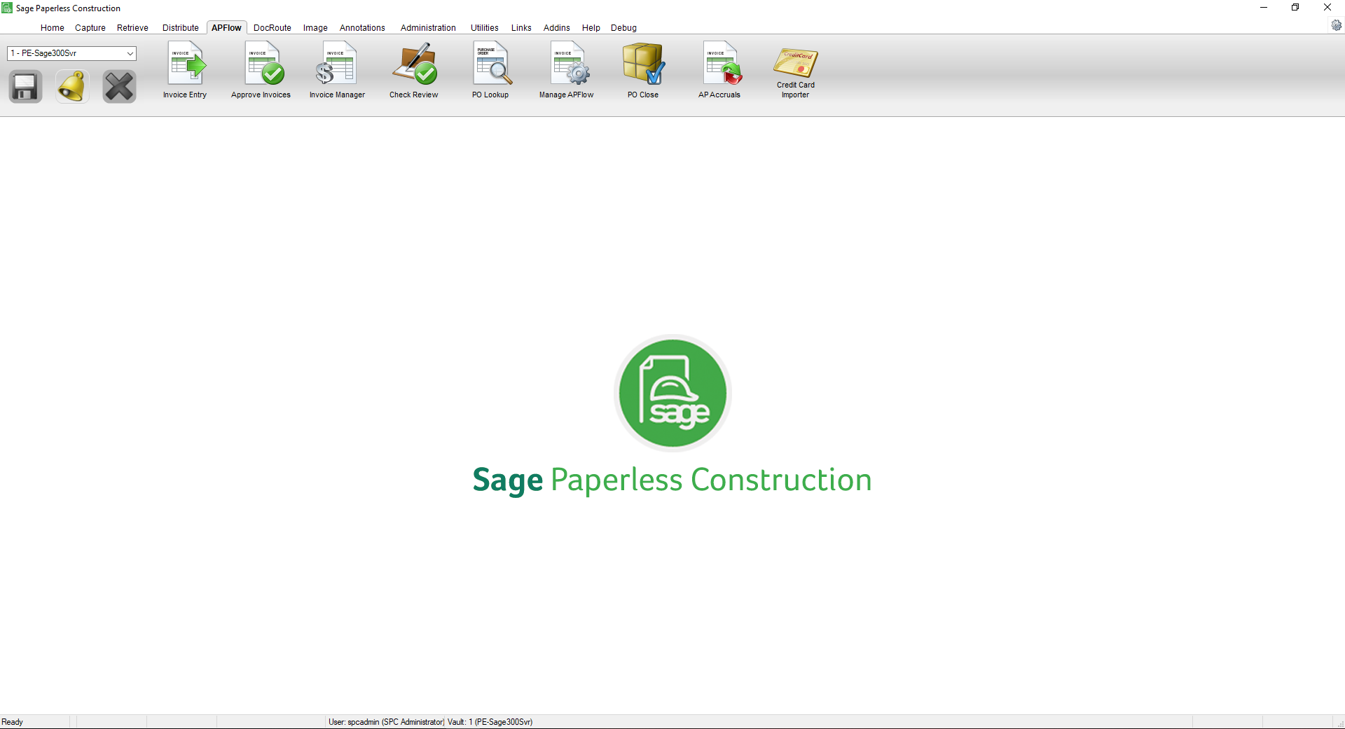This screenshot has width=1345, height=729.
Task: Open the Retrieve tab
Action: click(x=132, y=28)
